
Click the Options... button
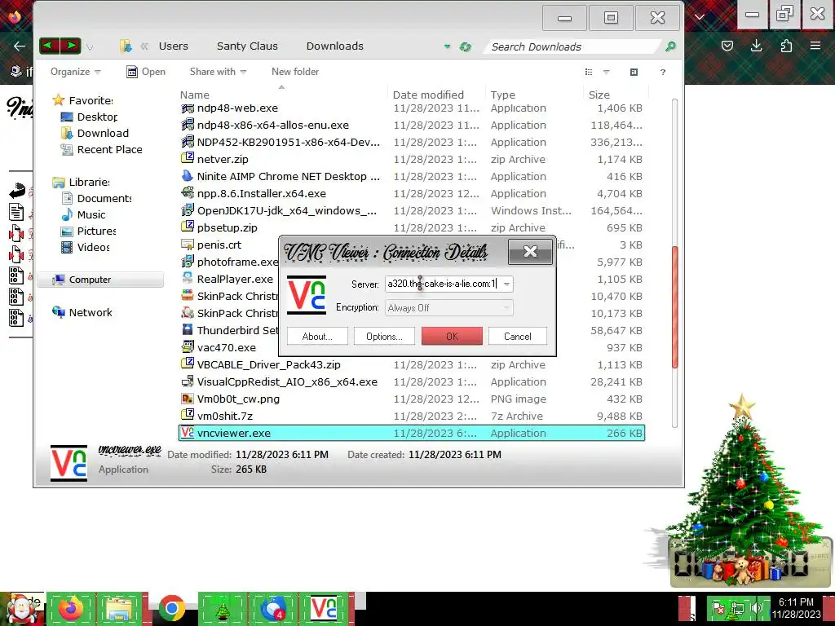tap(385, 337)
